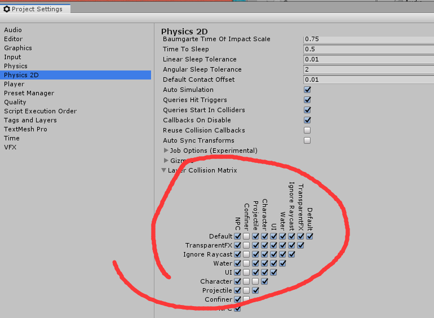Select the Physics 2D category

pyautogui.click(x=21, y=75)
